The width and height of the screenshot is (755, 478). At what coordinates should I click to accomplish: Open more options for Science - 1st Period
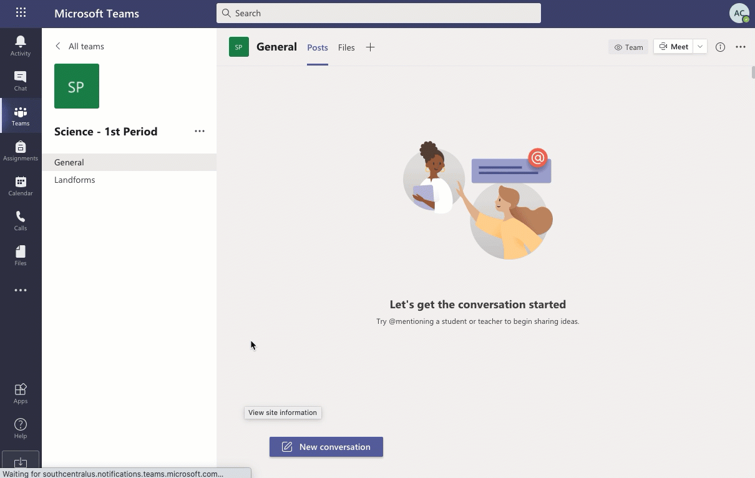point(200,131)
